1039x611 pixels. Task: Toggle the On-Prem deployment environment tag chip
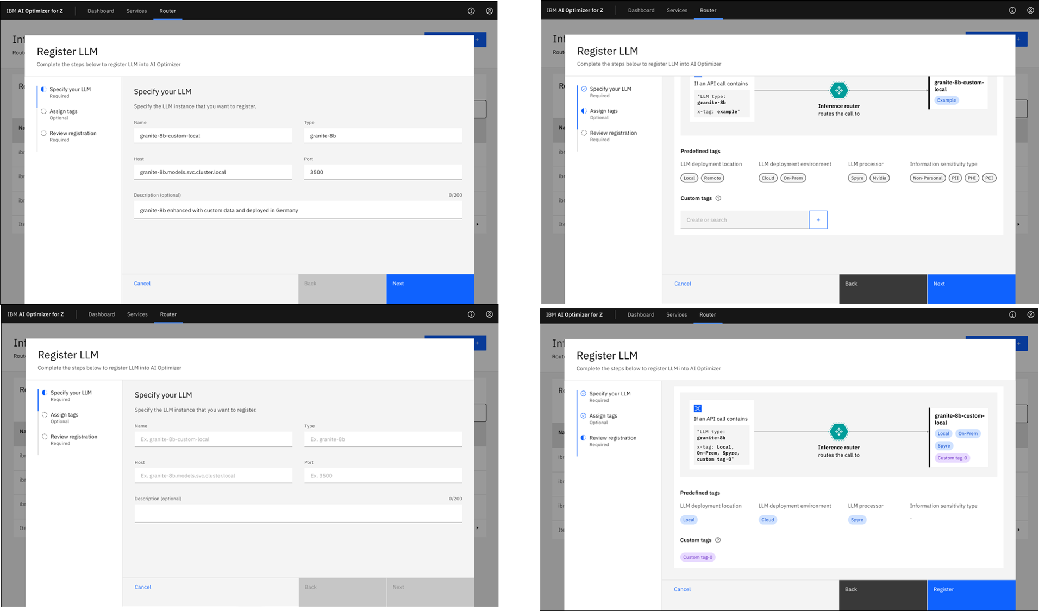793,178
